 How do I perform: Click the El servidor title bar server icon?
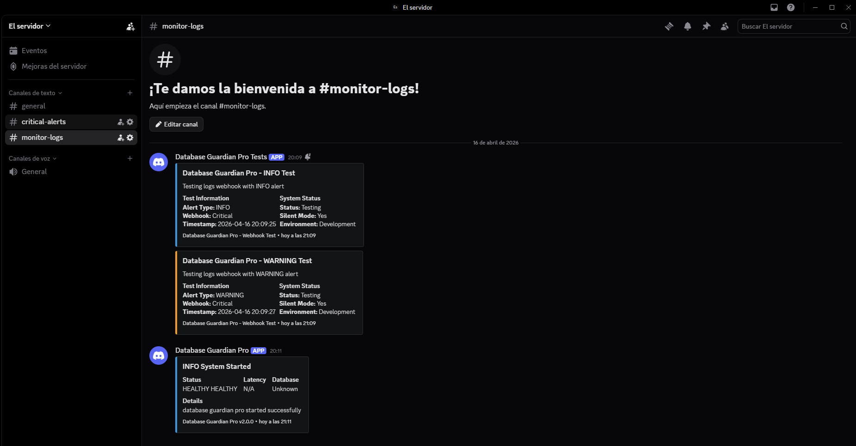click(395, 7)
